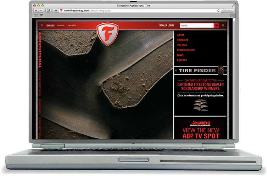Open the About menu item
This screenshot has height=176, width=267.
(x=180, y=35)
